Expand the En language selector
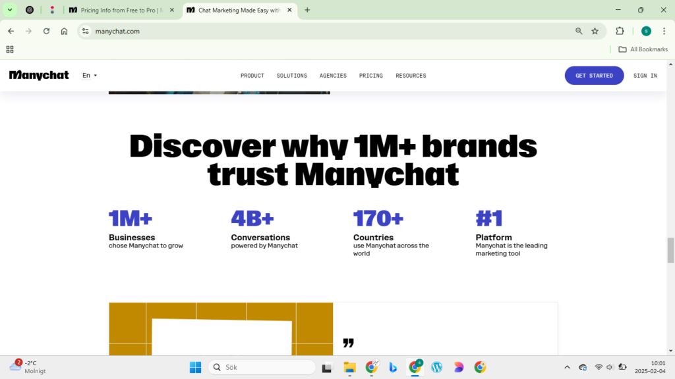Viewport: 675px width, 379px height. [90, 75]
